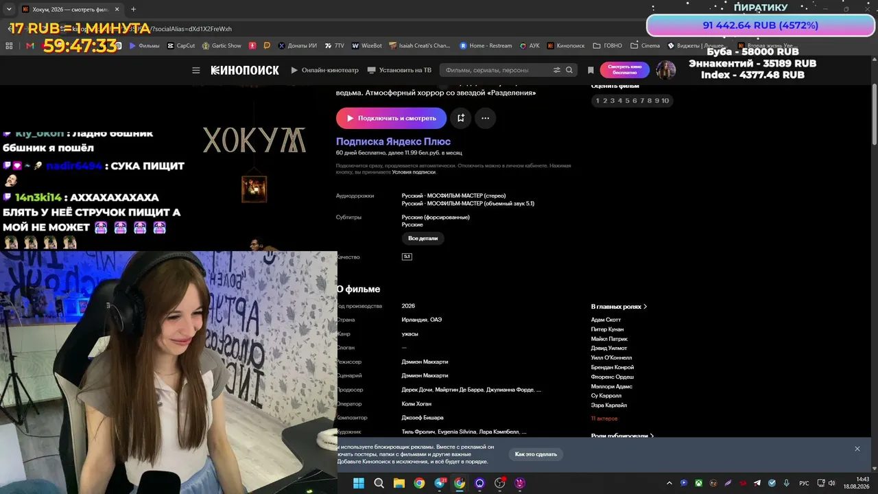
Task: Click Как это сделать button
Action: [x=536, y=454]
